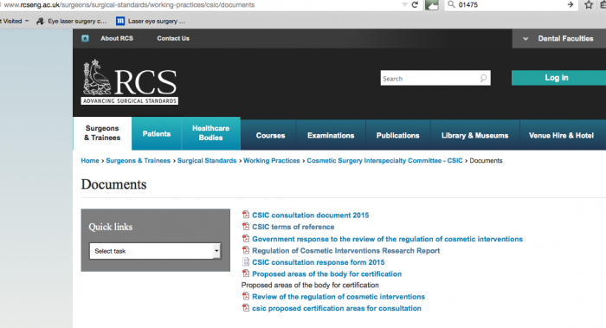
Task: Open the address bar history dropdown arrow
Action: 404,4
